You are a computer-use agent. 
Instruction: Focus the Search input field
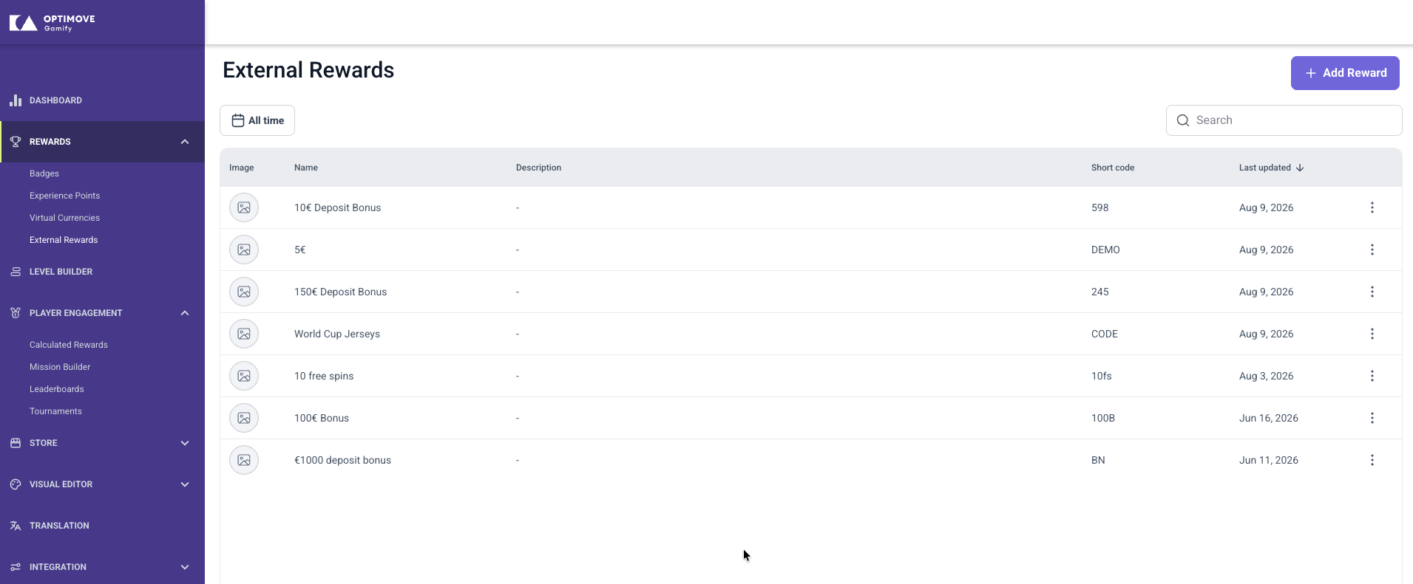coord(1284,120)
